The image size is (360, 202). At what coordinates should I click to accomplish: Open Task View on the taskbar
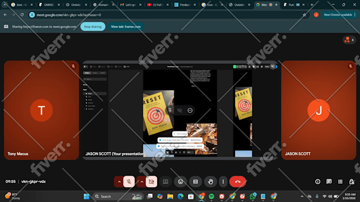150,196
